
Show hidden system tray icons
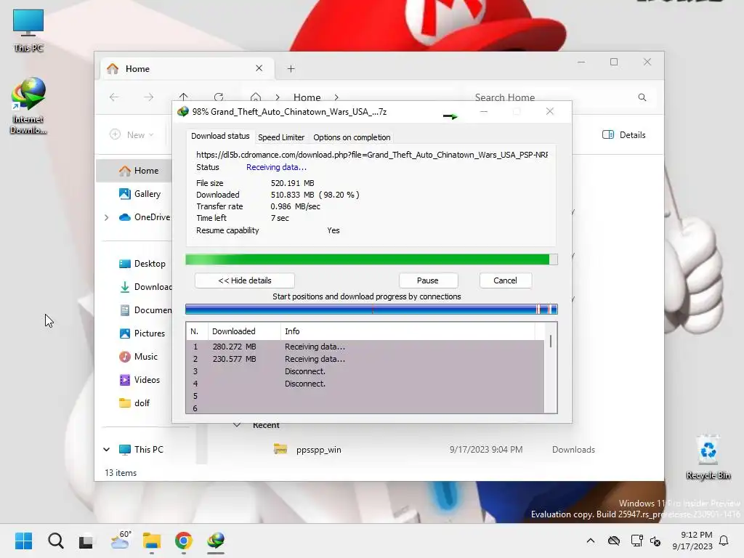pos(590,541)
